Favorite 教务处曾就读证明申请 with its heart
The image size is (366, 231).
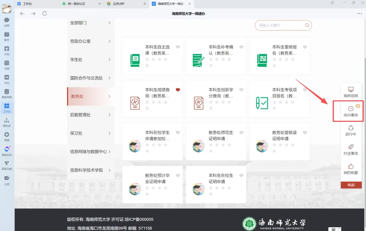click(x=305, y=132)
